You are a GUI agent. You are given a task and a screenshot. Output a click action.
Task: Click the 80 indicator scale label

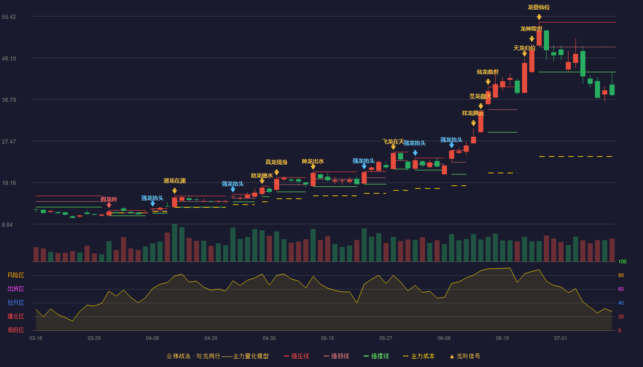tap(621, 275)
